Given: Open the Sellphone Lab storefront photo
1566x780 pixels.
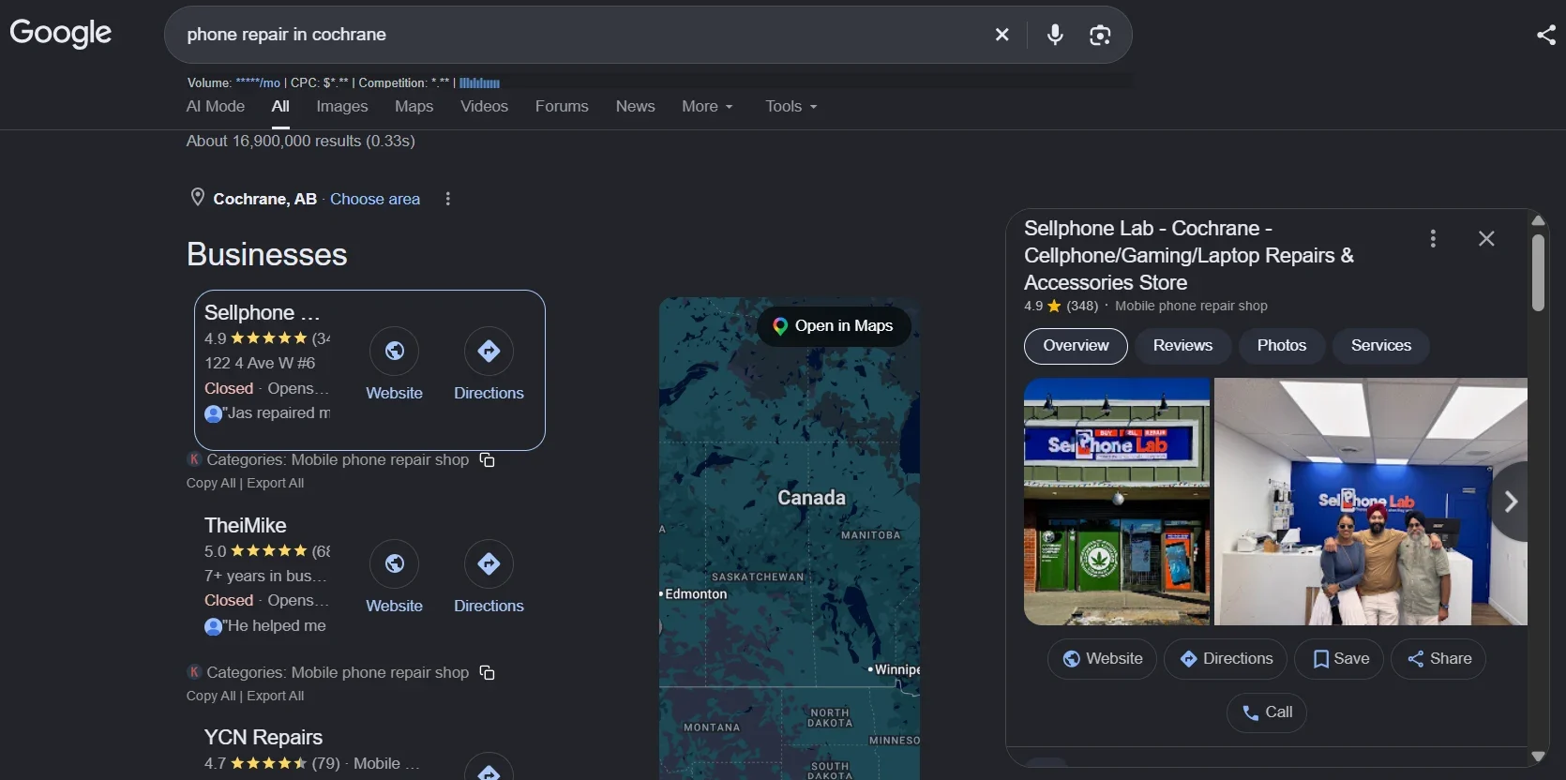Looking at the screenshot, I should coord(1117,502).
